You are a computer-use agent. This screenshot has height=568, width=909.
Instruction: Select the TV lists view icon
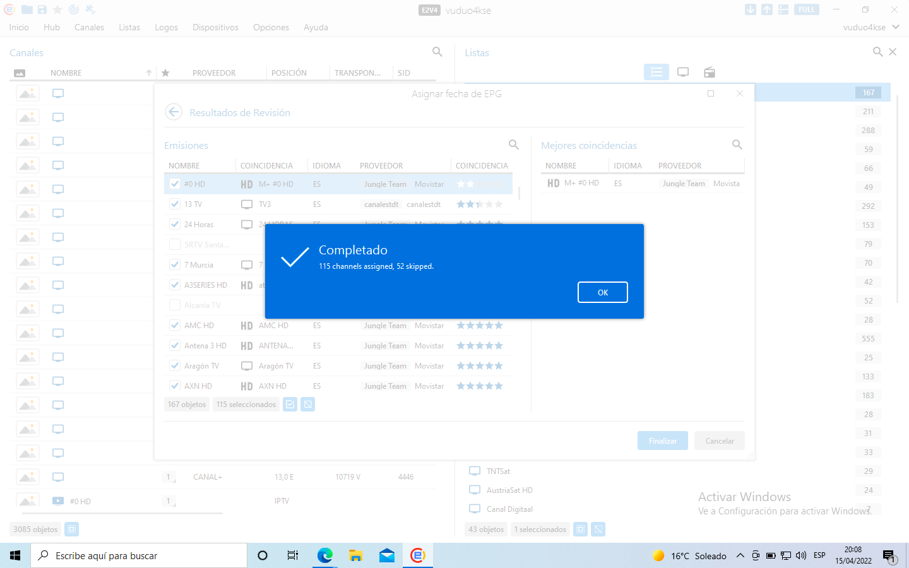[x=683, y=72]
